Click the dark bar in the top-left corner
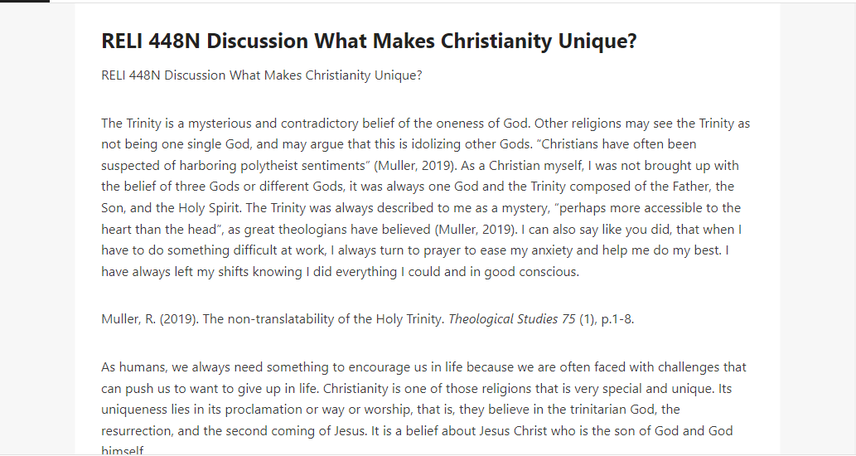The height and width of the screenshot is (456, 856). [25, 1]
